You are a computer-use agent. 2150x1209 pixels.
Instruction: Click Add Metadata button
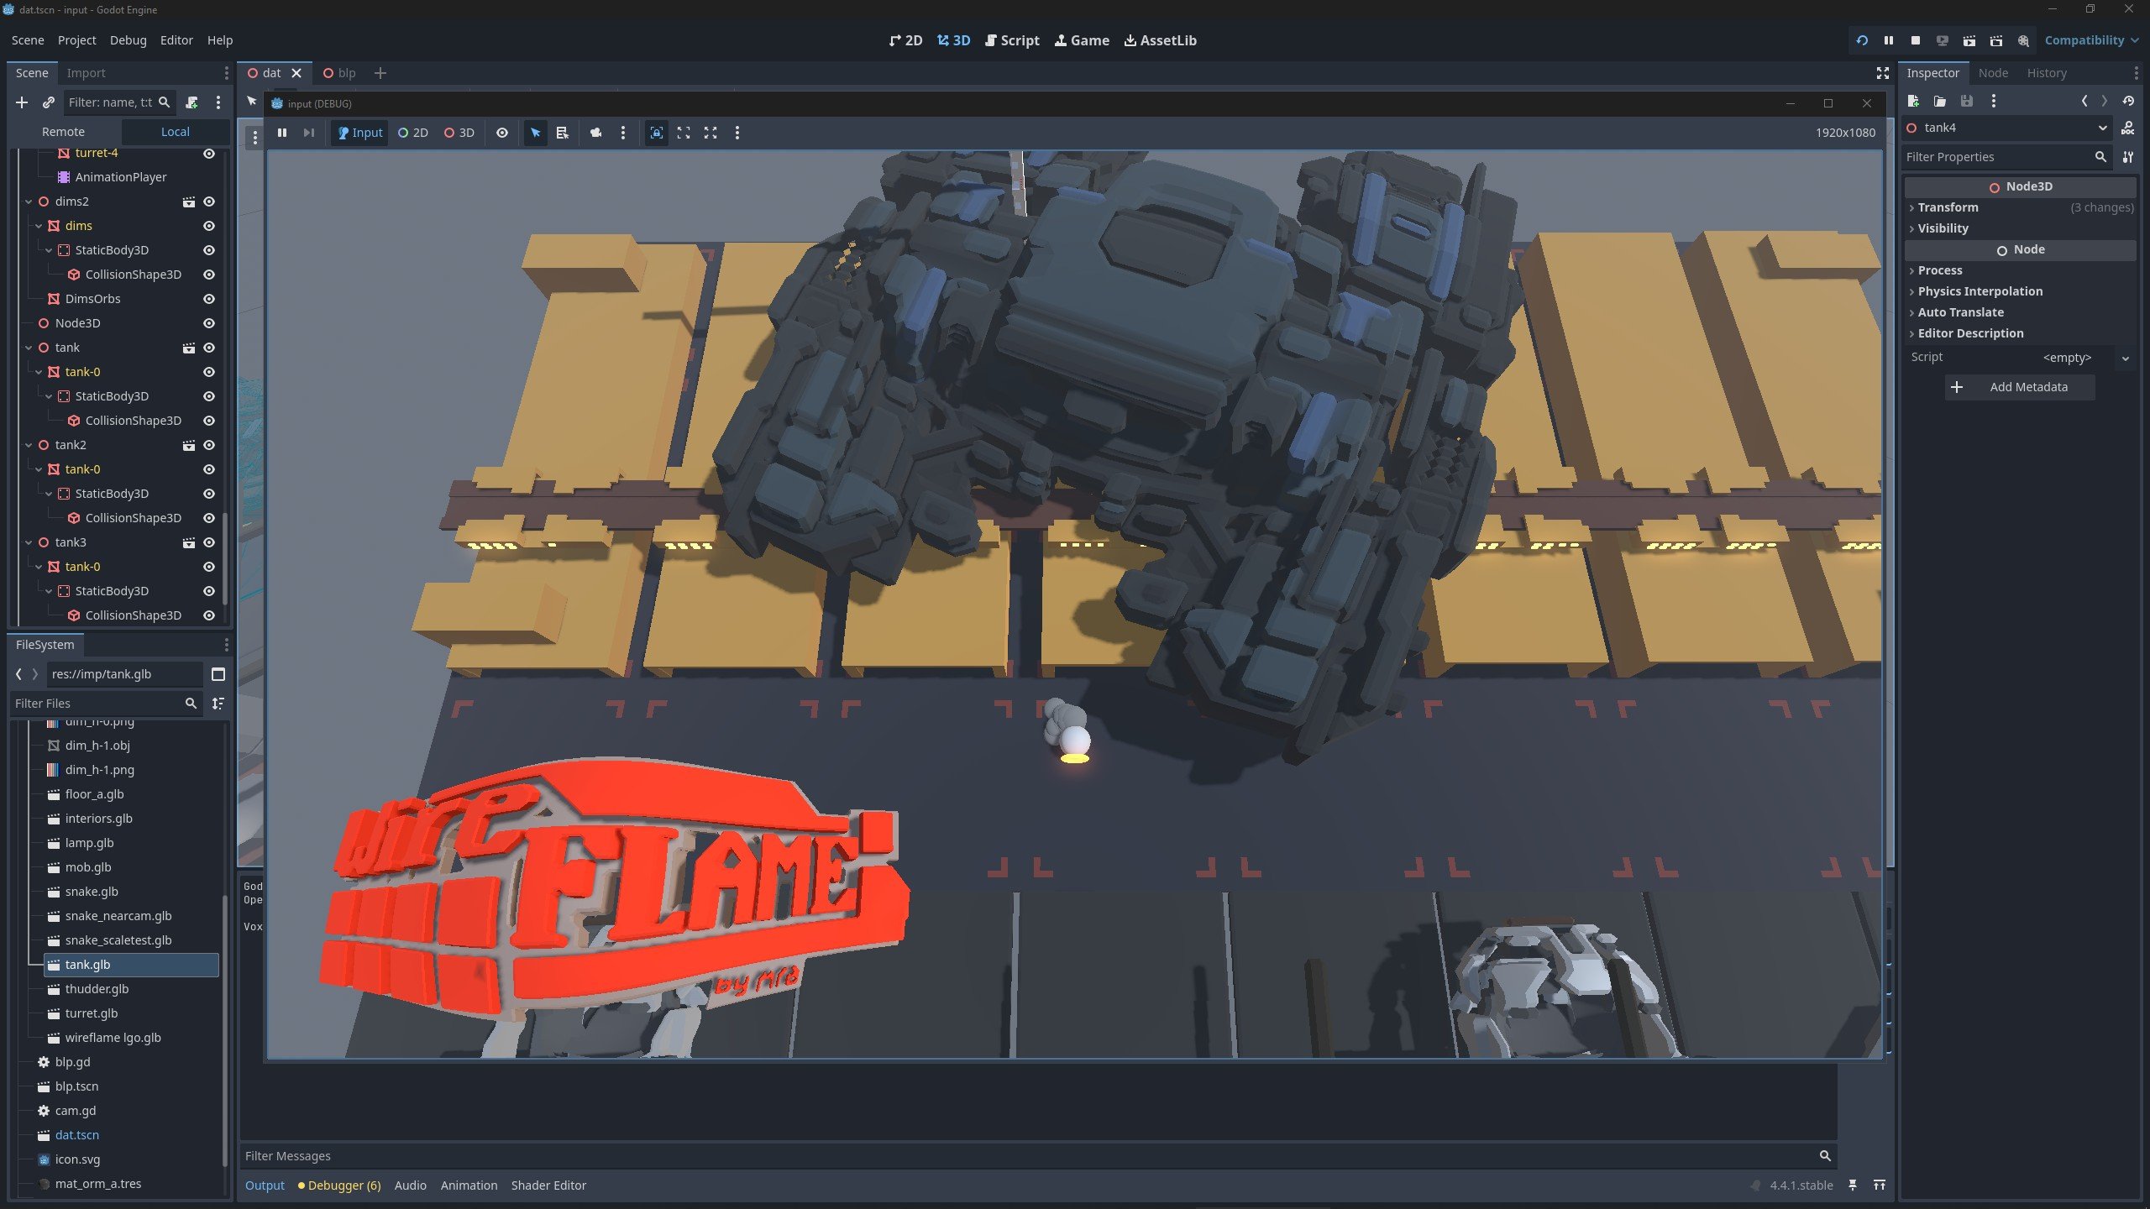pos(2020,387)
